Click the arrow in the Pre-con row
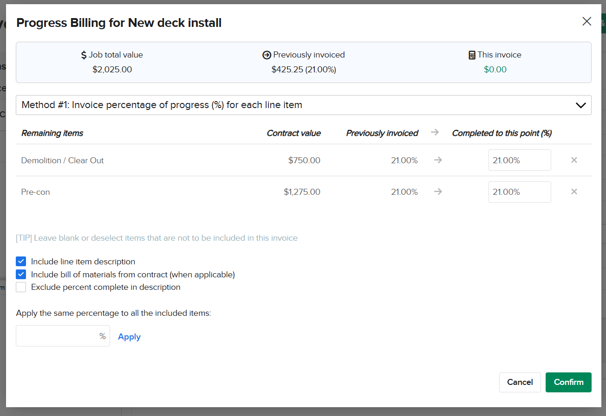This screenshot has width=606, height=416. (437, 192)
